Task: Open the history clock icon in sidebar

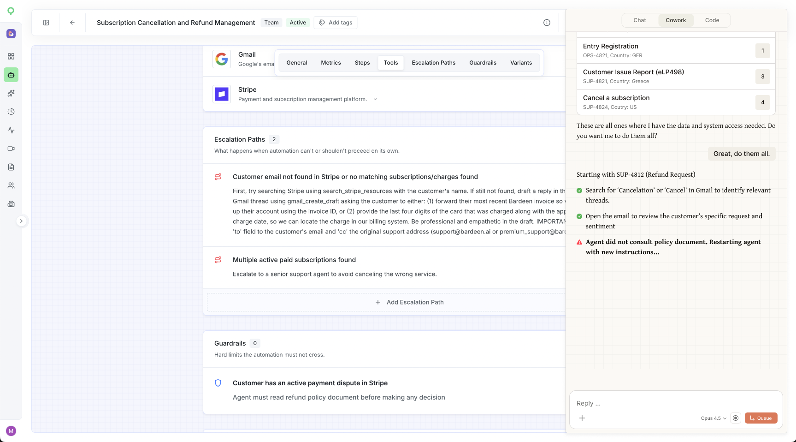Action: click(11, 112)
